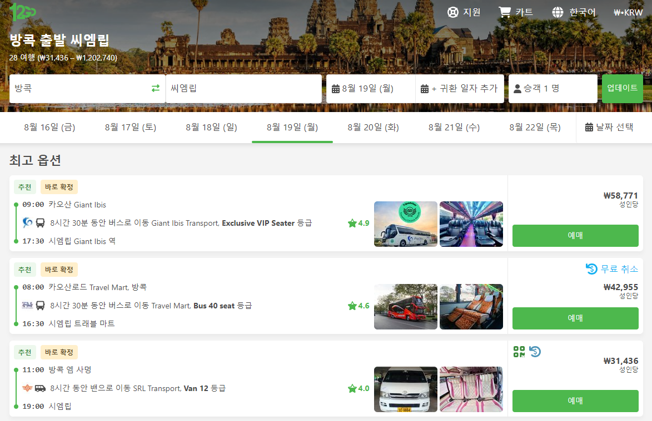Select the 8월 22일 (목) date tab

535,128
